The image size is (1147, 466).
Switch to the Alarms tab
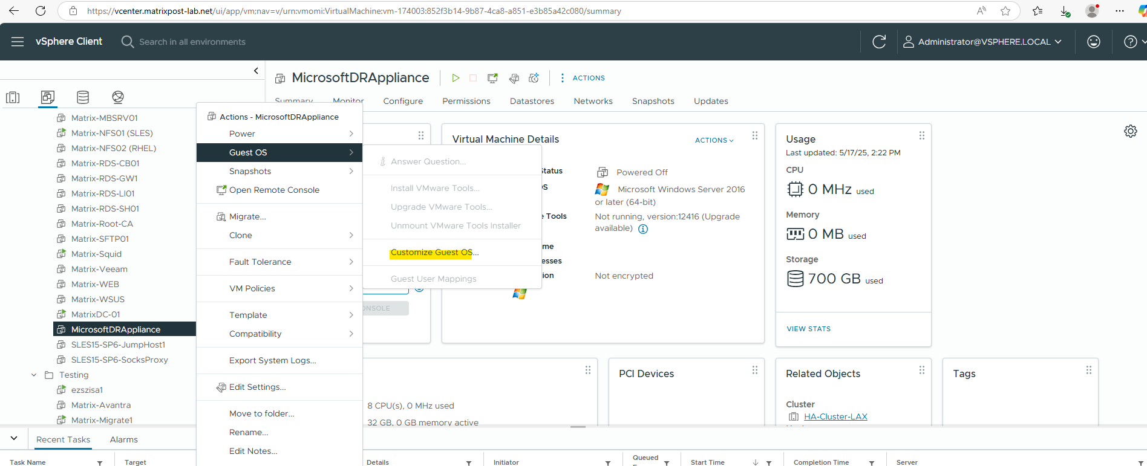pyautogui.click(x=124, y=439)
